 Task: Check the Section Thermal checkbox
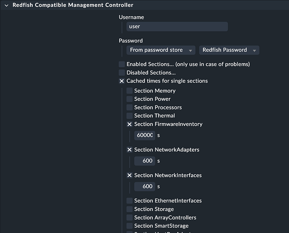click(x=130, y=116)
